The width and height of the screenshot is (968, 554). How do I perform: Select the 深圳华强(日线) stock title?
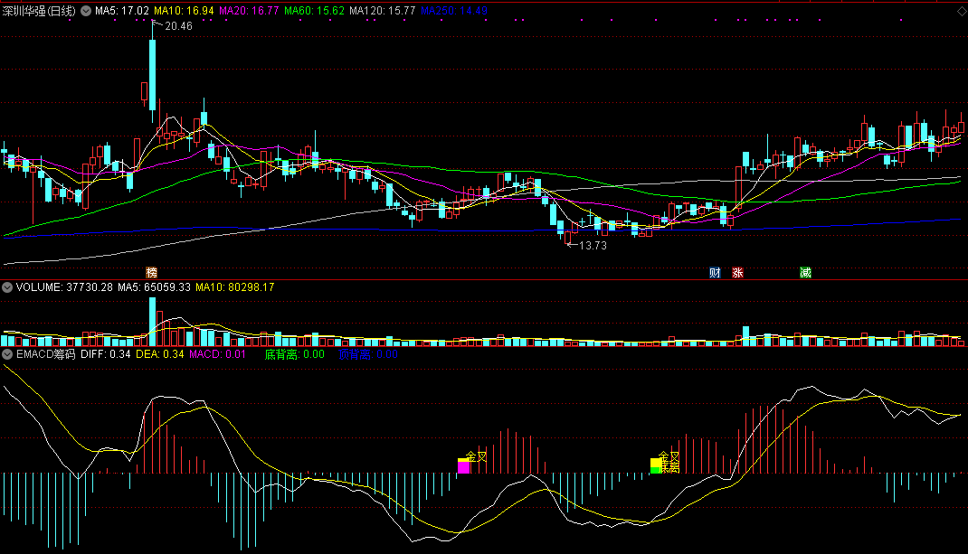(x=39, y=11)
